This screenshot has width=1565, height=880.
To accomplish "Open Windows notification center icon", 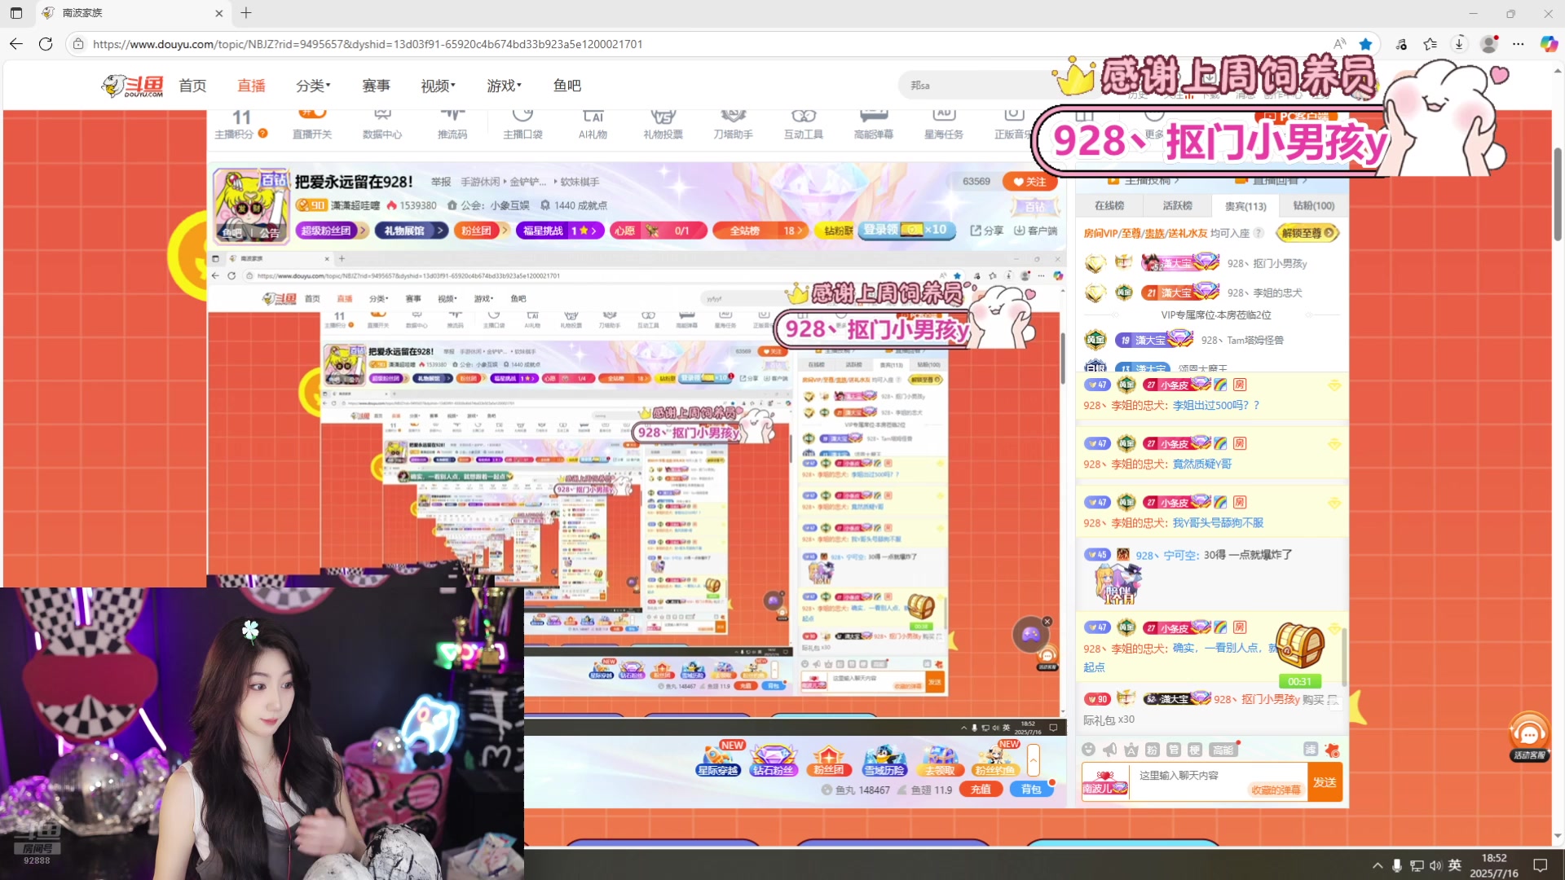I will coord(1540,865).
